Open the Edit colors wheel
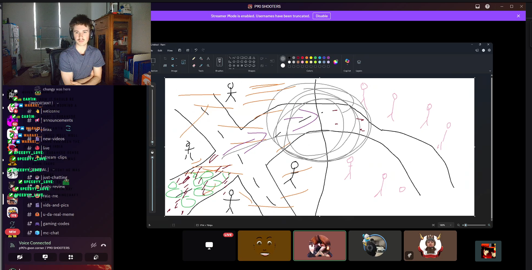The height and width of the screenshot is (270, 532). pyautogui.click(x=336, y=62)
